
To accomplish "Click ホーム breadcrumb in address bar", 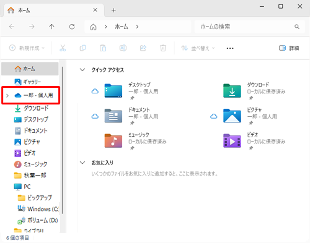I will click(x=122, y=27).
